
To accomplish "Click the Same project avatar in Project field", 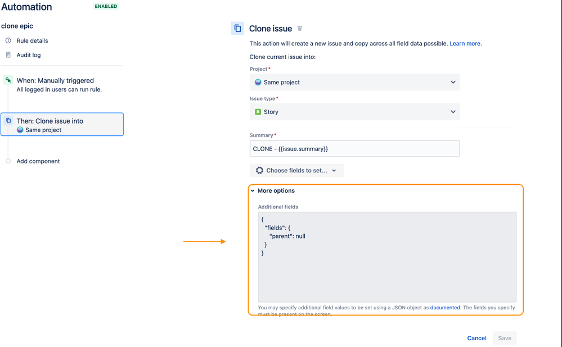I will pos(258,83).
